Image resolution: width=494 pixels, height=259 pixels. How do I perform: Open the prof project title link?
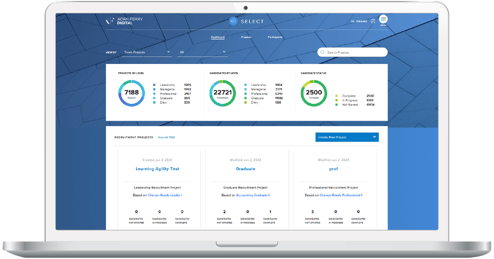click(333, 169)
